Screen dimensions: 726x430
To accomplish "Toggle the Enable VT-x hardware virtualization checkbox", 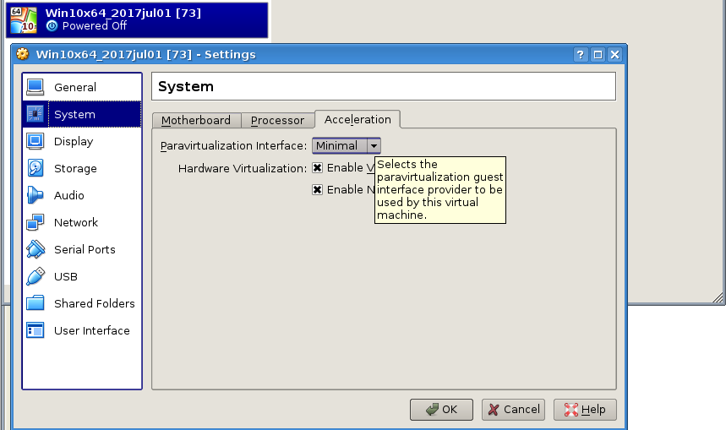I will coord(318,168).
